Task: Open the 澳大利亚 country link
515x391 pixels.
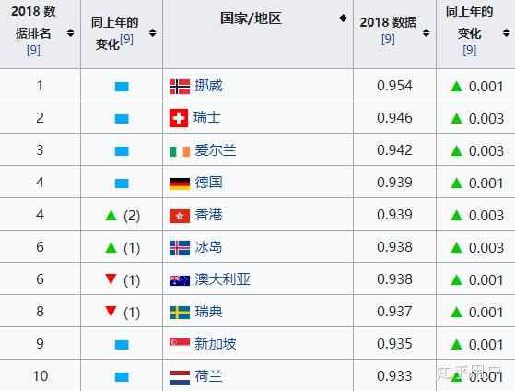Action: coord(222,279)
